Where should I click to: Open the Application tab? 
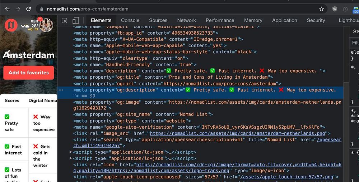click(285, 20)
